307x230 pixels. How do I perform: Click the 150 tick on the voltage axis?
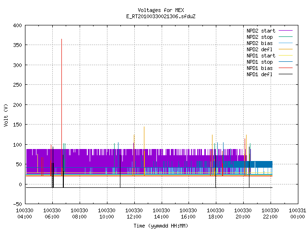click(x=17, y=125)
